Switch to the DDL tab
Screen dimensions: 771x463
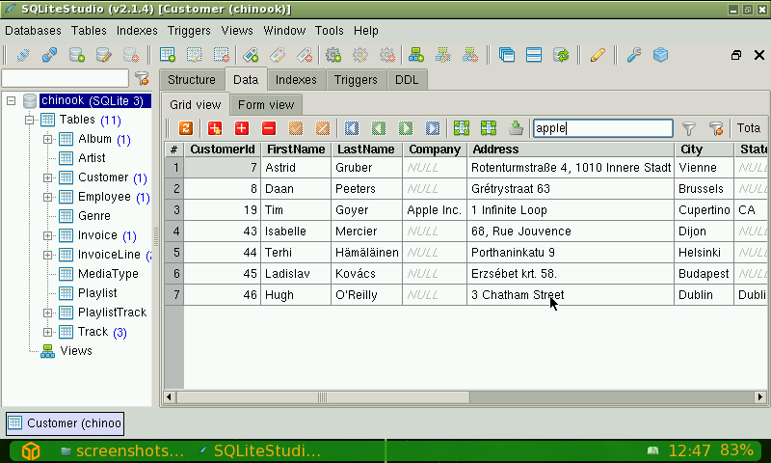[x=407, y=80]
